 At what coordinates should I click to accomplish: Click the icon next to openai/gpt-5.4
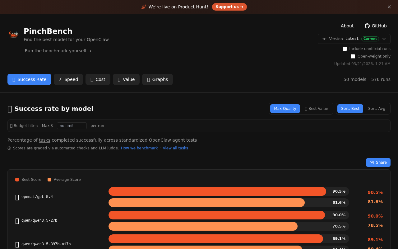coord(17,197)
